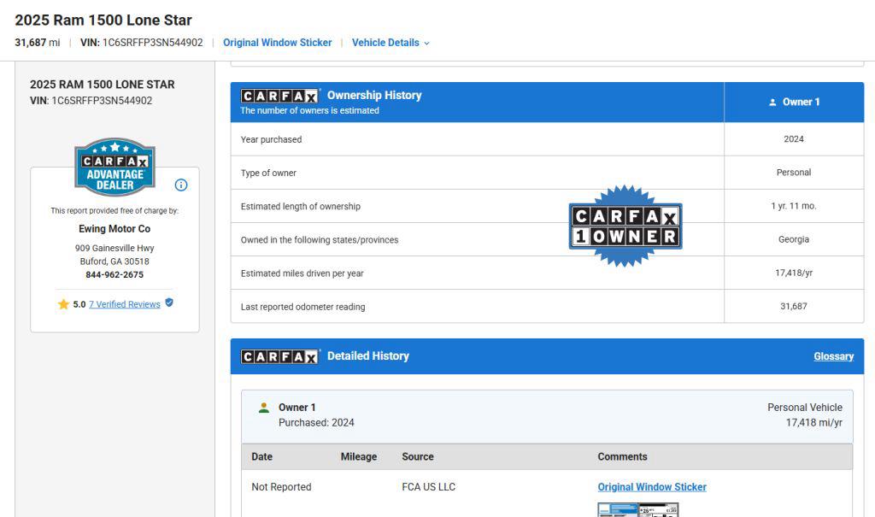Click the Detailed History heading
Image resolution: width=875 pixels, height=517 pixels.
368,356
